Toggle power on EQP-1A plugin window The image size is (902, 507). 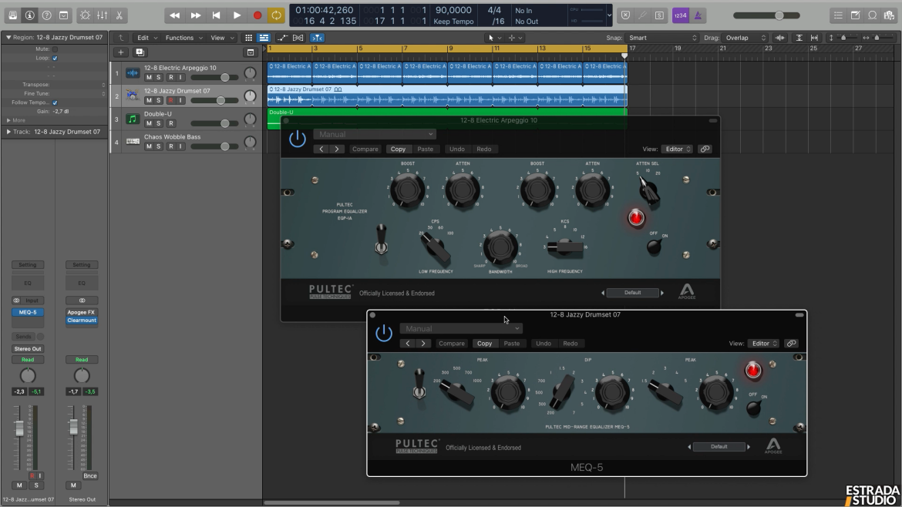pos(298,139)
